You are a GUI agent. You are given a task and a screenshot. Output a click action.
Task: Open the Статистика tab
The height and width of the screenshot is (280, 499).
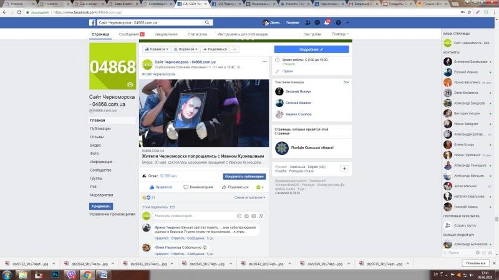click(x=197, y=34)
